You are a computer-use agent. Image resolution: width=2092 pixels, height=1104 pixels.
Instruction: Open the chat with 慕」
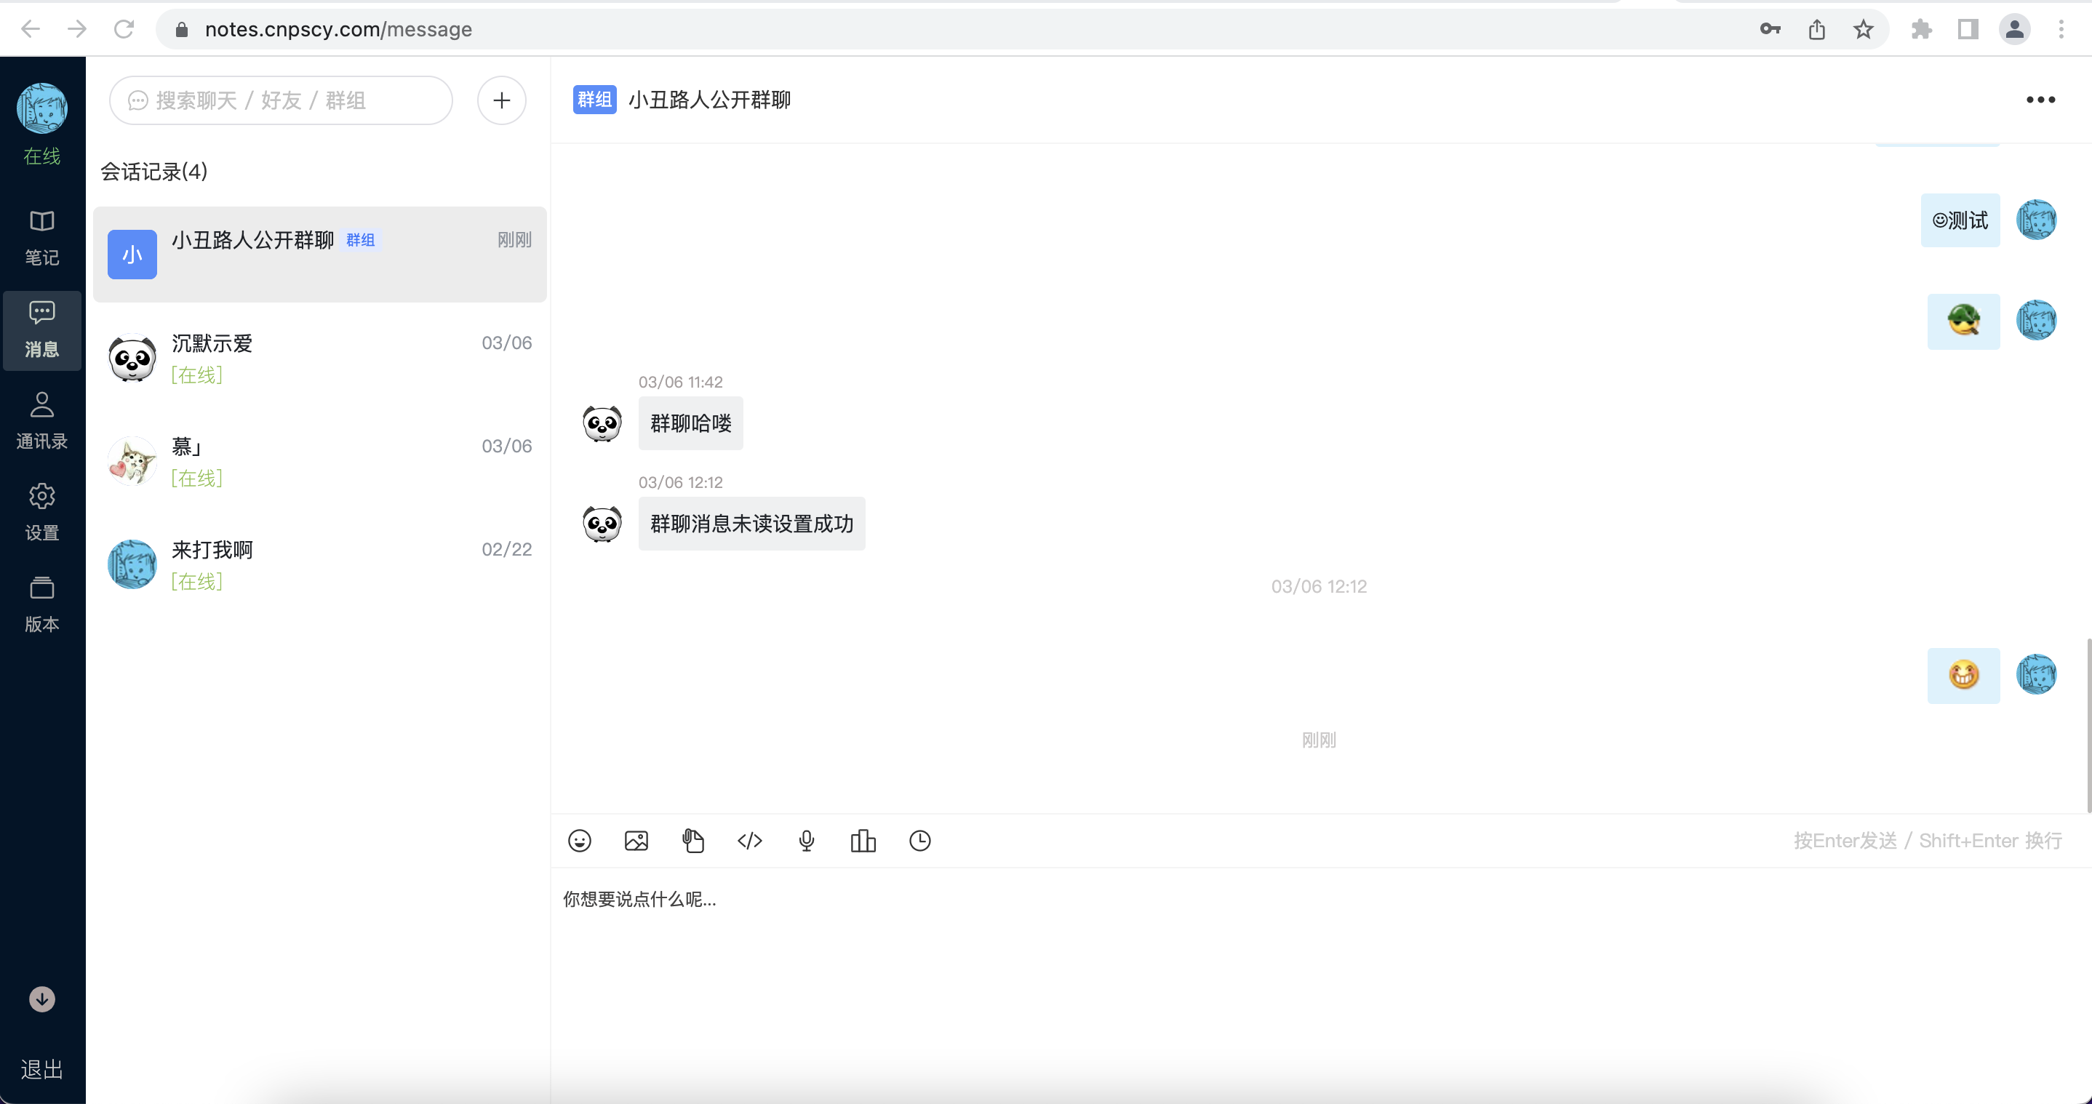[x=320, y=461]
